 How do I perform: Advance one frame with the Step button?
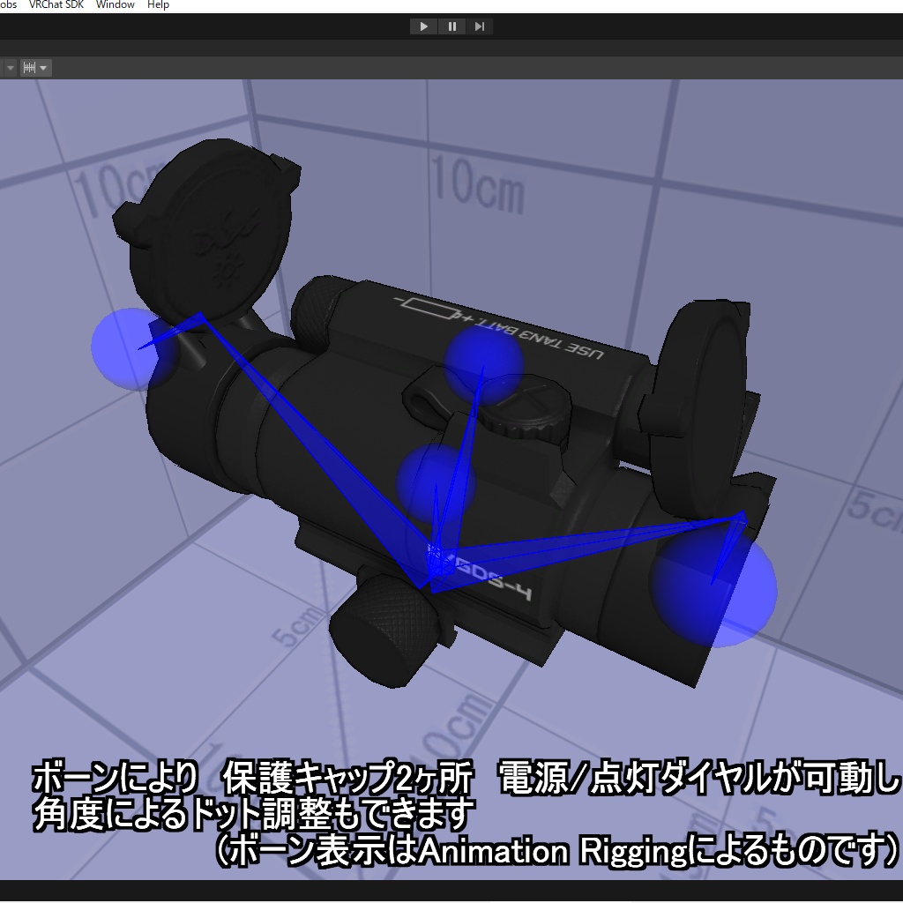tap(480, 26)
